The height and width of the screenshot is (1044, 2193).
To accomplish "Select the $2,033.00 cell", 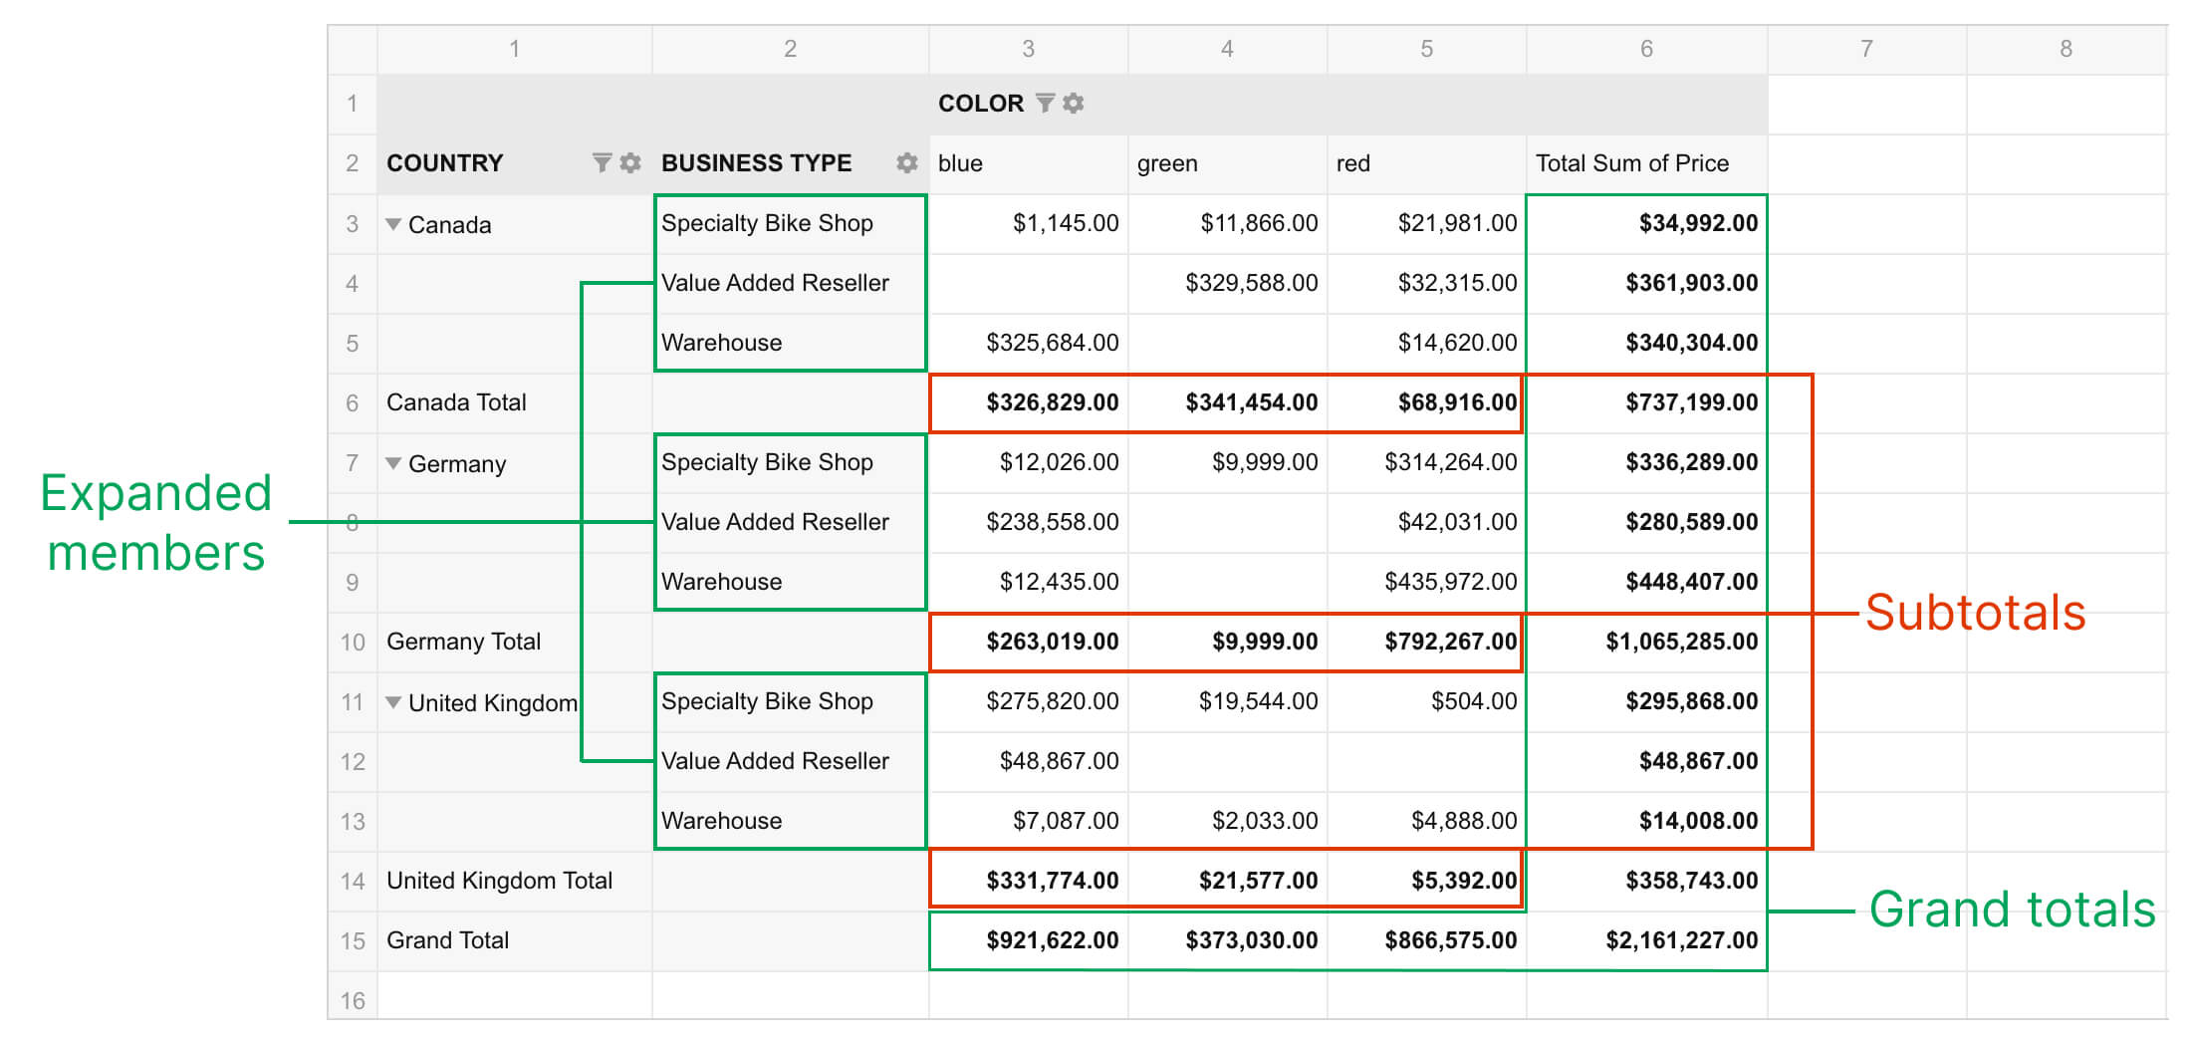I will point(1227,822).
